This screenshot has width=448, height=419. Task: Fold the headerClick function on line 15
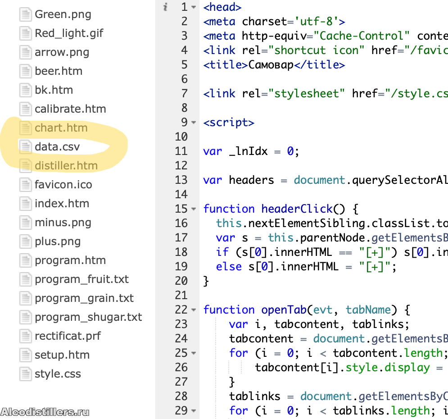pos(194,209)
